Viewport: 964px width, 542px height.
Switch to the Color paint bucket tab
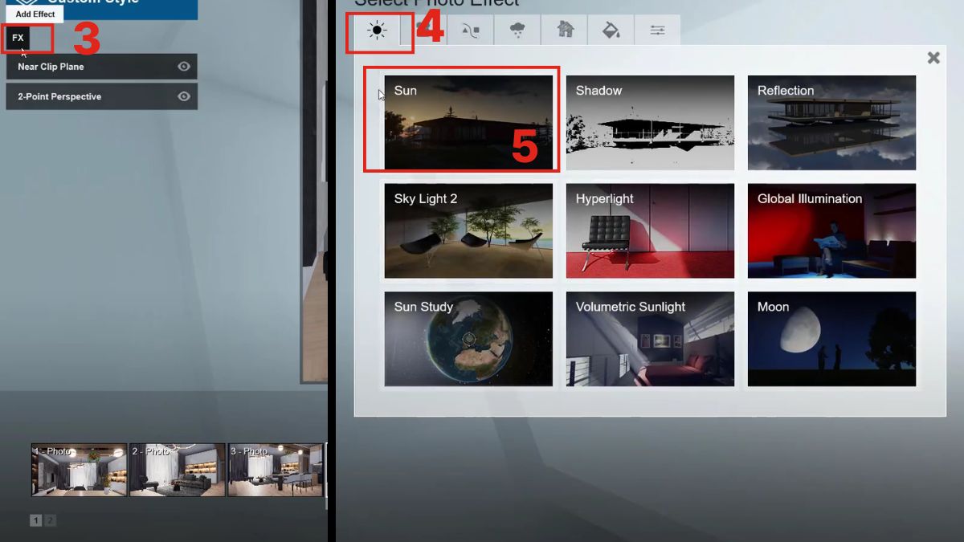(x=611, y=31)
